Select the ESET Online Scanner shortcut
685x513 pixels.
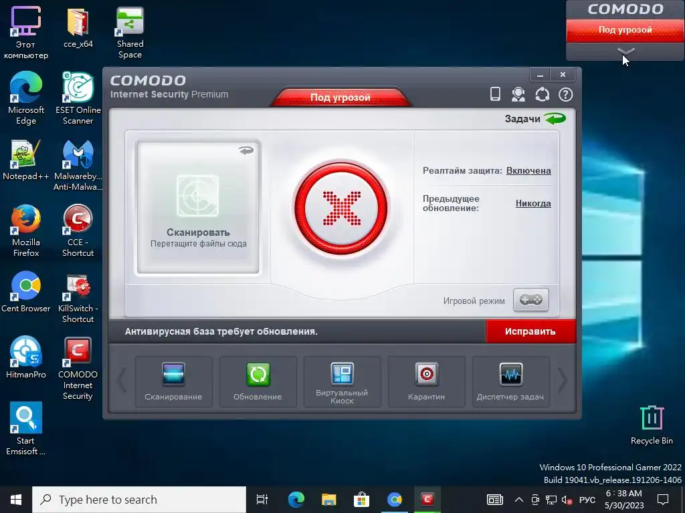coord(78,98)
